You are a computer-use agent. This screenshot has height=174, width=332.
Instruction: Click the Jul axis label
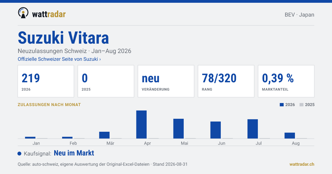pyautogui.click(x=259, y=143)
